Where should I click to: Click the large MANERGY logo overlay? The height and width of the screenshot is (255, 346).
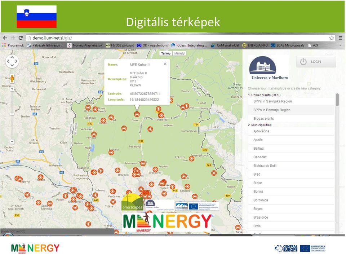click(x=167, y=222)
